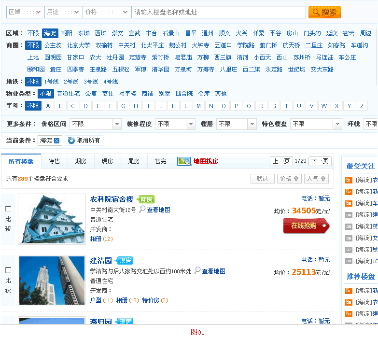Sort listings by 人气 arrow button
378x338 pixels.
click(x=317, y=179)
